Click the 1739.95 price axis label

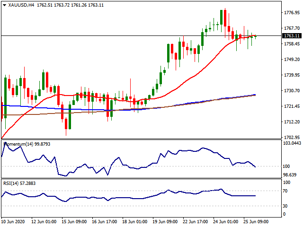tap(292, 75)
